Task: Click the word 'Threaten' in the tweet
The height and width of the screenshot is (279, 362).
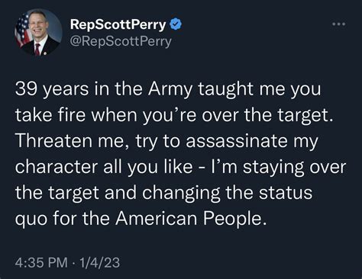Action: (x=53, y=141)
